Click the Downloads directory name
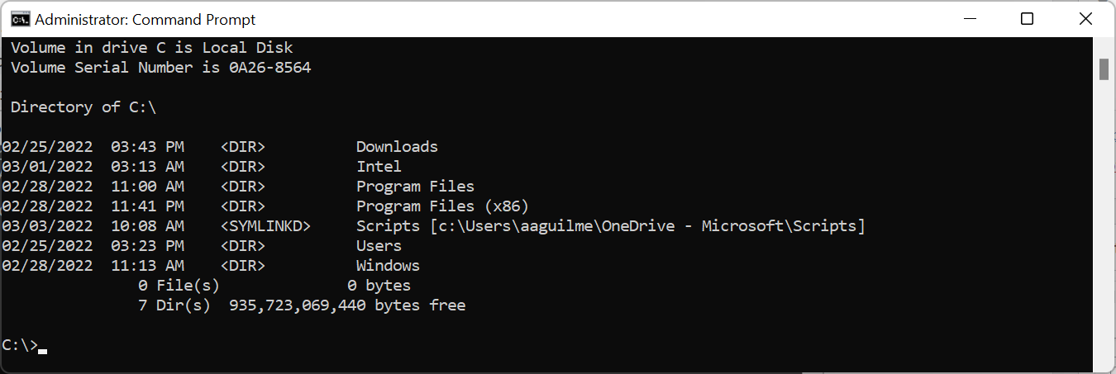The height and width of the screenshot is (374, 1116). pos(397,147)
